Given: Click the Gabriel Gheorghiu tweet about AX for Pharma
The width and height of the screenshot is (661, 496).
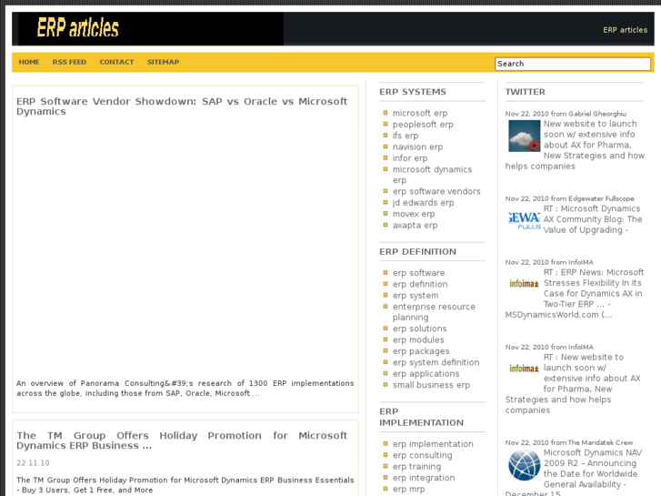Looking at the screenshot, I should tap(575, 145).
